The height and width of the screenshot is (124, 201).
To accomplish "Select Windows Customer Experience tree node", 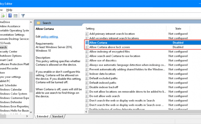I will (14, 98).
